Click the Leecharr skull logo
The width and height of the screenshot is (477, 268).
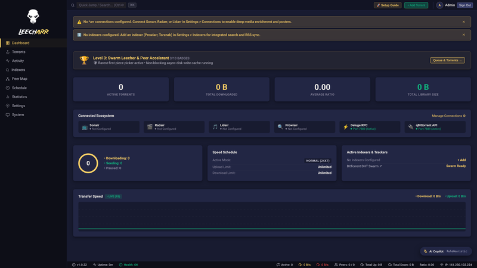click(33, 17)
